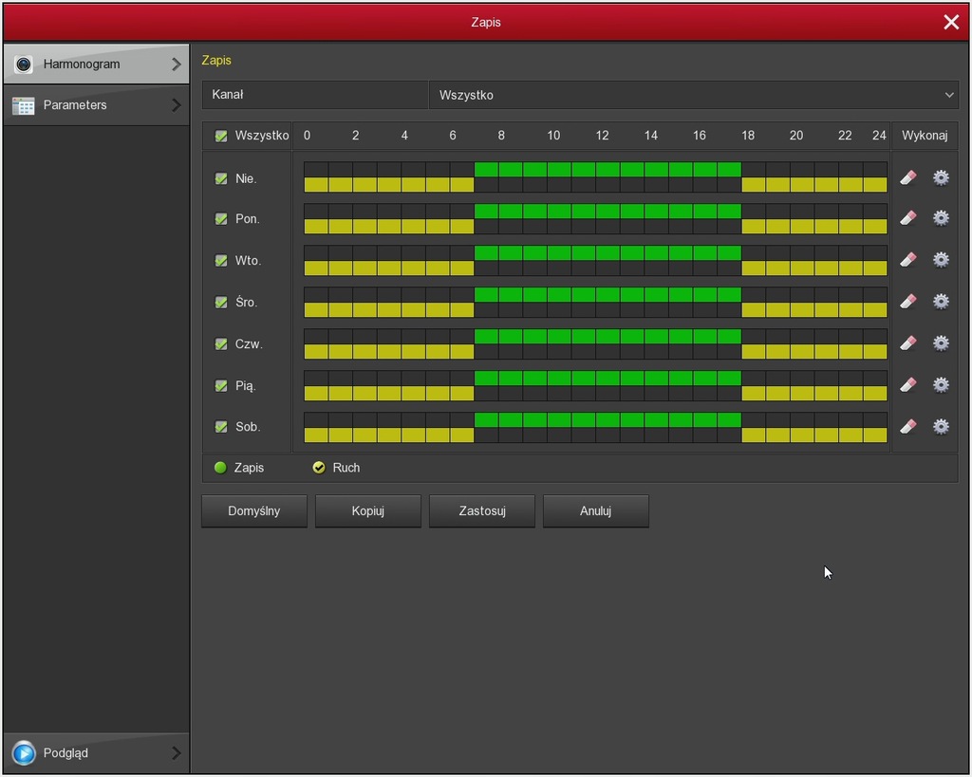The image size is (972, 777).
Task: Uncheck the Pon. day checkbox
Action: (x=221, y=219)
